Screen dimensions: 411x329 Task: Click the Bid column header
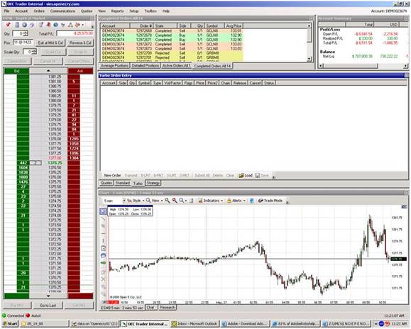[16, 71]
